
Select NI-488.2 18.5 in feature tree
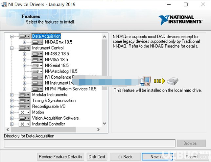57,54
